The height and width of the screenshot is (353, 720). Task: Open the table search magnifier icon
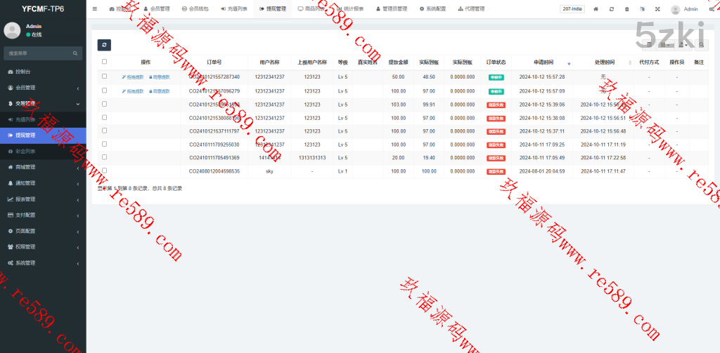tap(701, 45)
